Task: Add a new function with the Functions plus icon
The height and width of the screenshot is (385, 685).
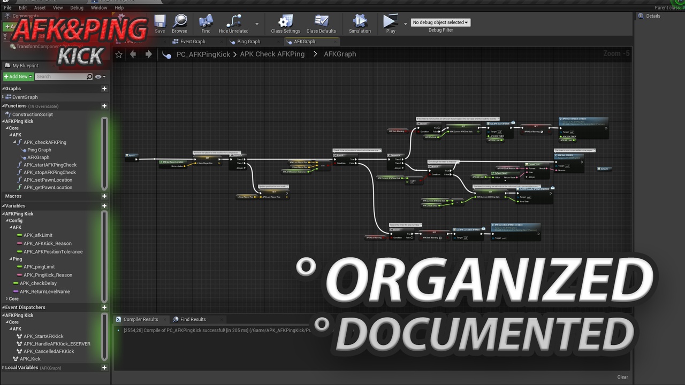Action: click(x=104, y=106)
